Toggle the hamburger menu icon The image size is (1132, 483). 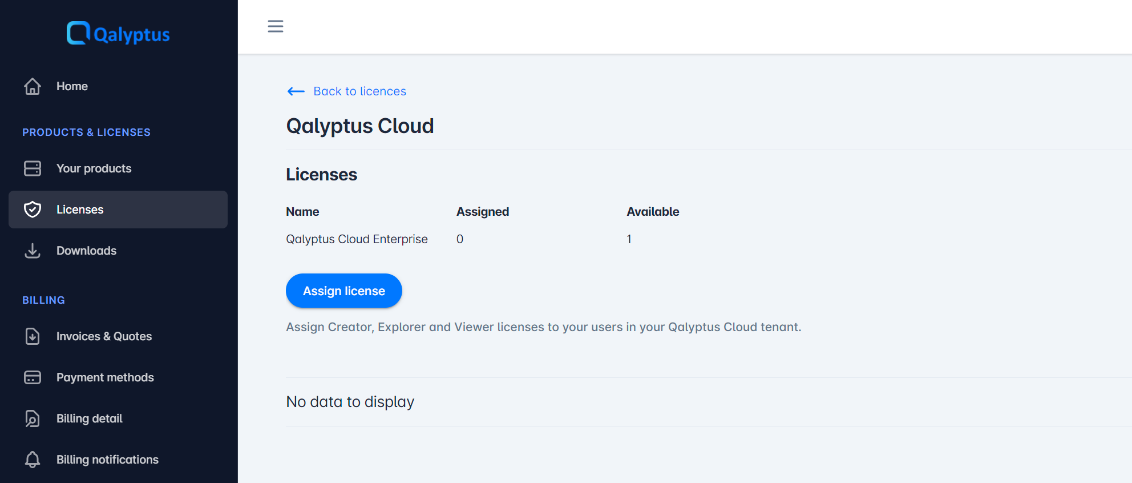276,26
